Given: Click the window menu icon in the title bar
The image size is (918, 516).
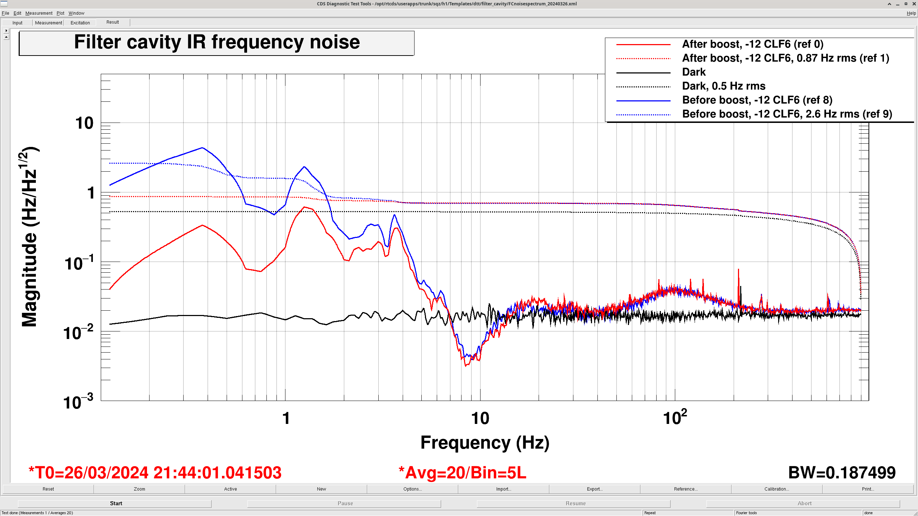Looking at the screenshot, I should pyautogui.click(x=4, y=4).
